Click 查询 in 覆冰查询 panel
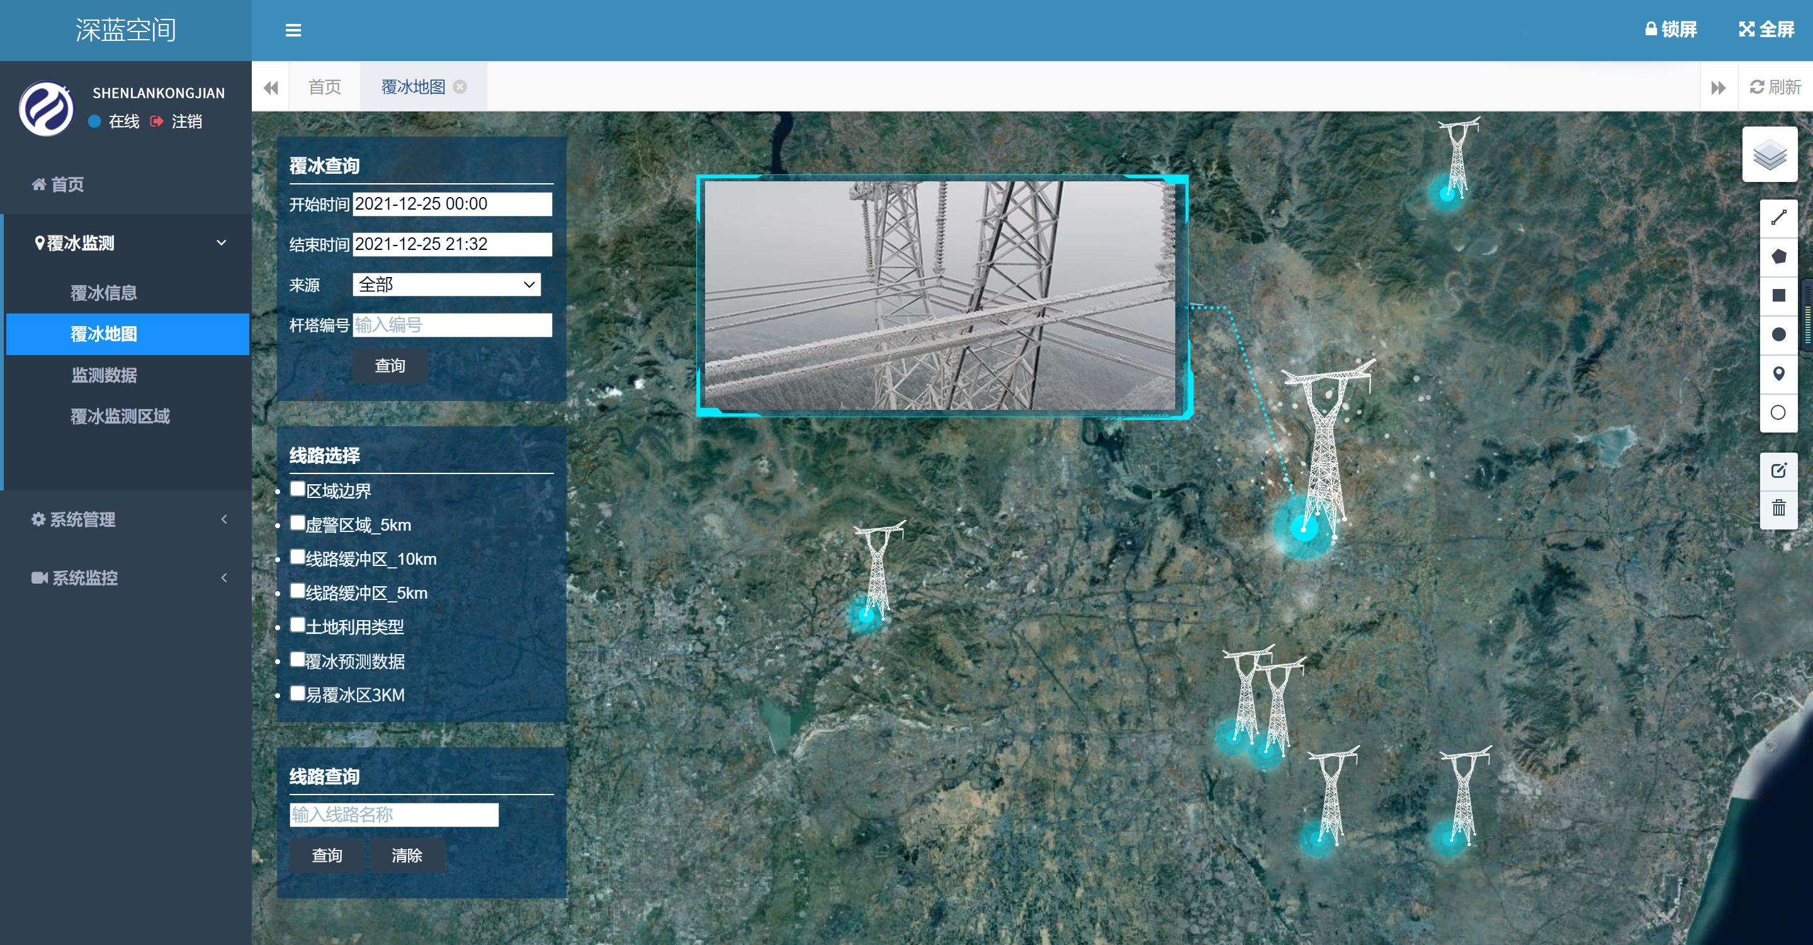The width and height of the screenshot is (1813, 945). pos(390,366)
